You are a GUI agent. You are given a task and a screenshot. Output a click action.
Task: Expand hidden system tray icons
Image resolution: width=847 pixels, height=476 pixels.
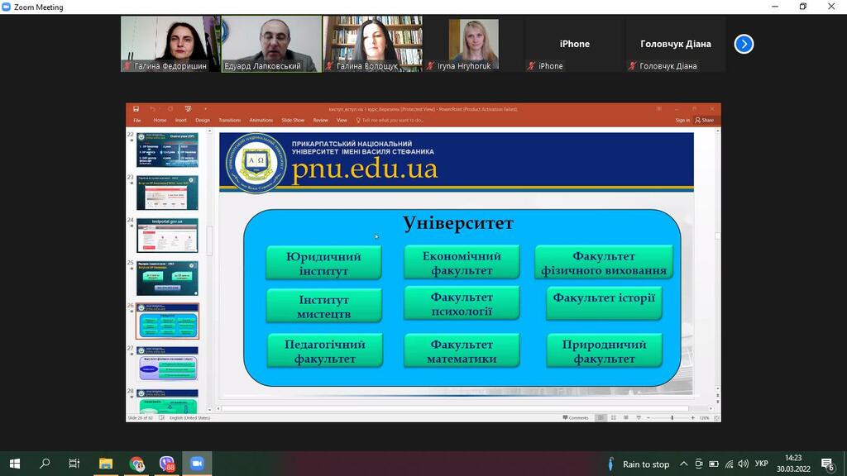pos(683,464)
